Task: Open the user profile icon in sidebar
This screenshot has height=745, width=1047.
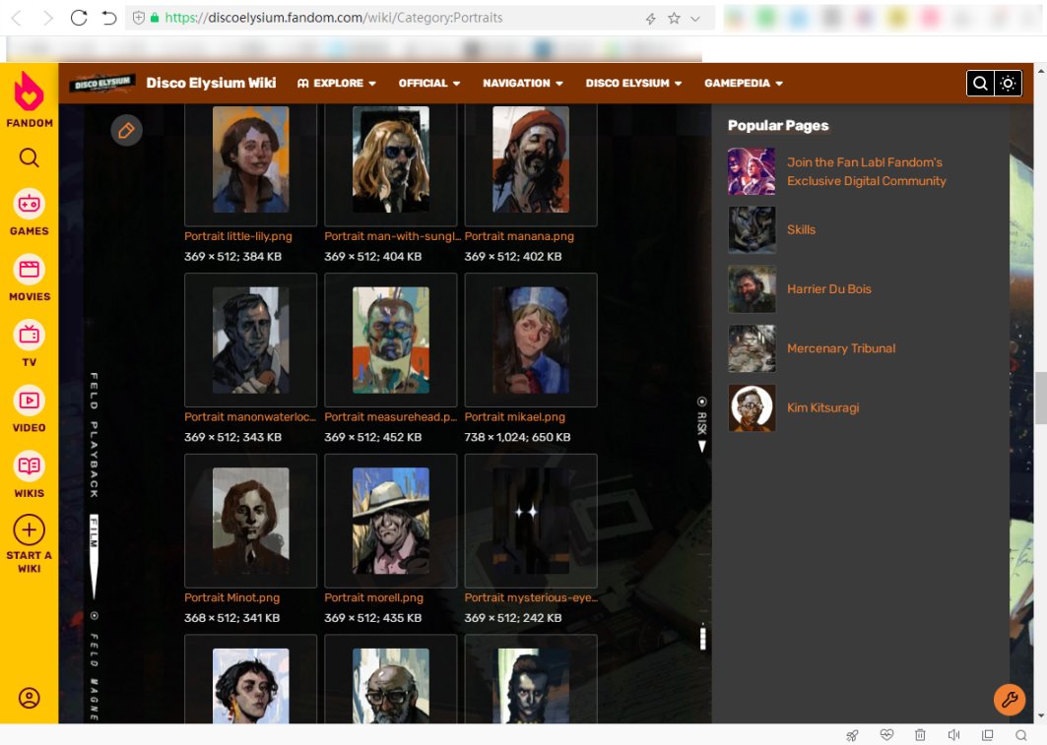Action: (29, 699)
